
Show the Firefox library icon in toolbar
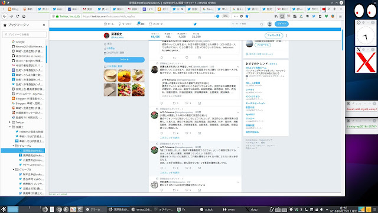(x=276, y=16)
